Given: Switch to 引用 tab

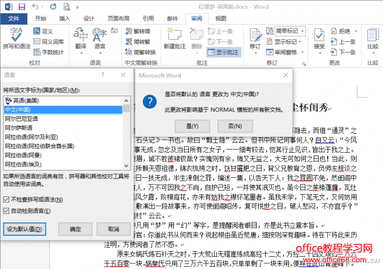Looking at the screenshot, I should [148, 18].
